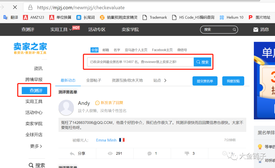Image resolution: width=275 pixels, height=168 pixels.
Task: Click the thumbs-down icon showing 3 dislikes
Action: coord(187,153)
